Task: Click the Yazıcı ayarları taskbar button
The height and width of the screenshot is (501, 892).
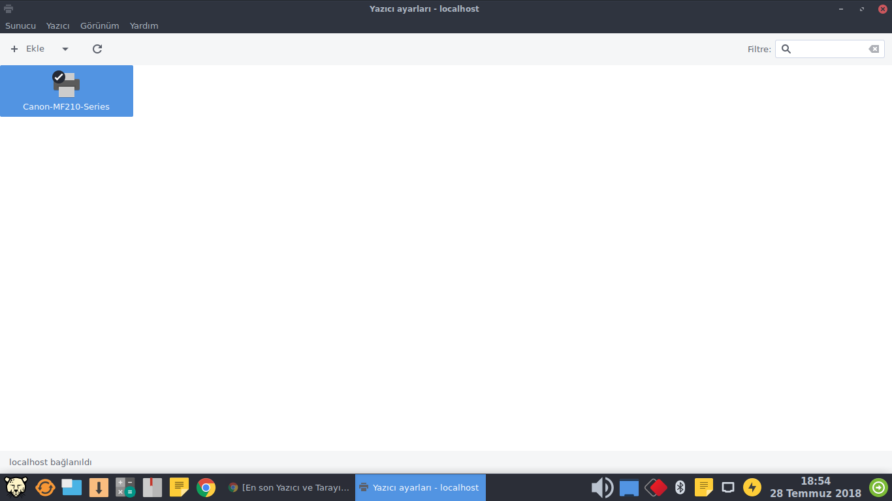Action: [x=420, y=487]
